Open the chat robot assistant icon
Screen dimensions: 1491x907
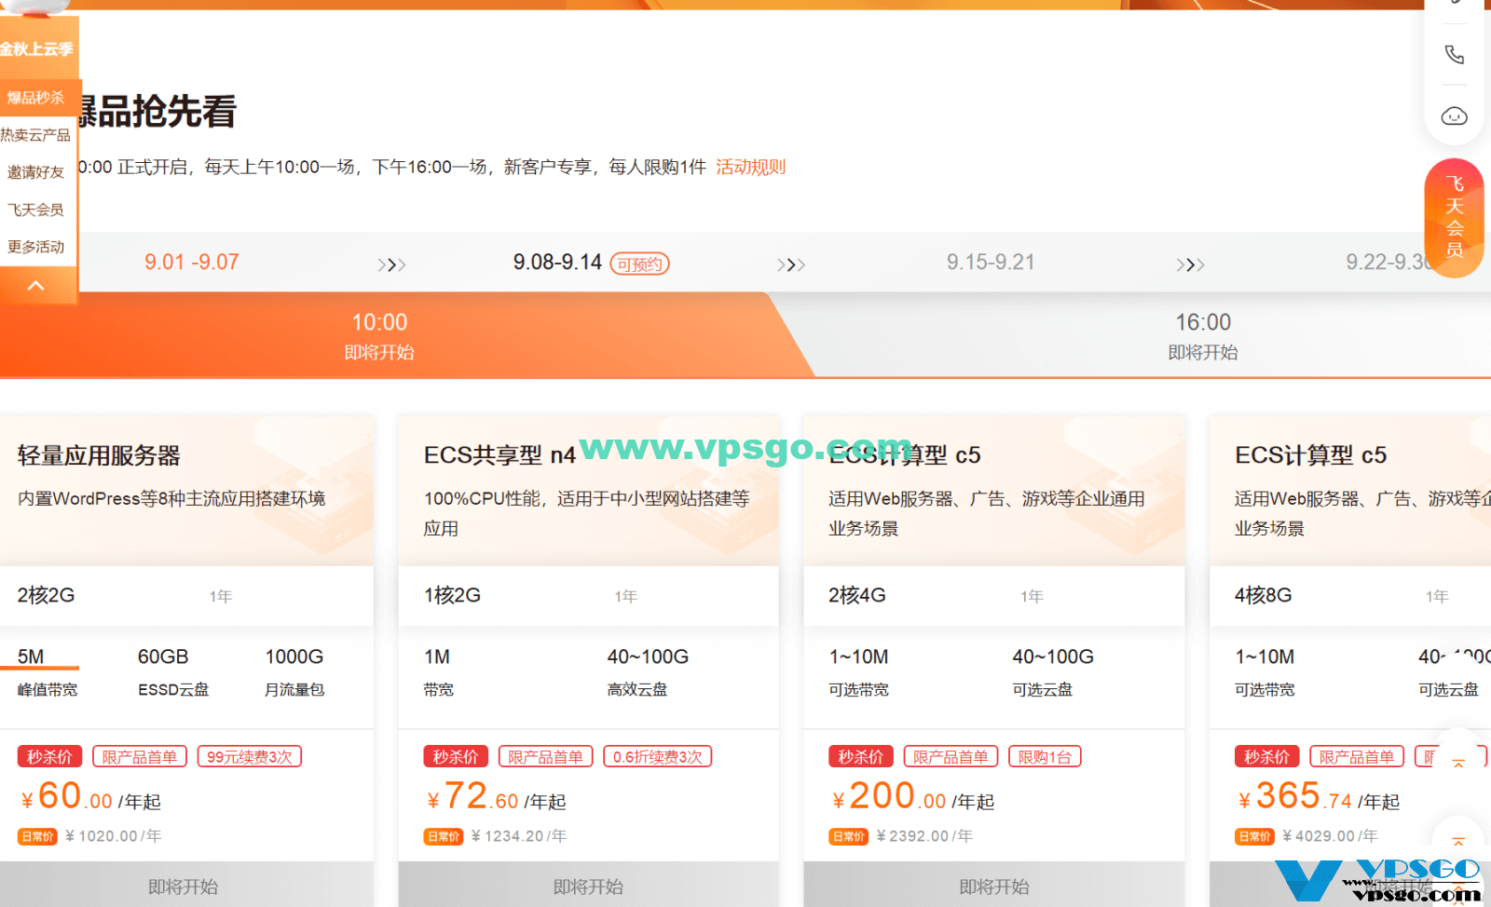point(1454,116)
